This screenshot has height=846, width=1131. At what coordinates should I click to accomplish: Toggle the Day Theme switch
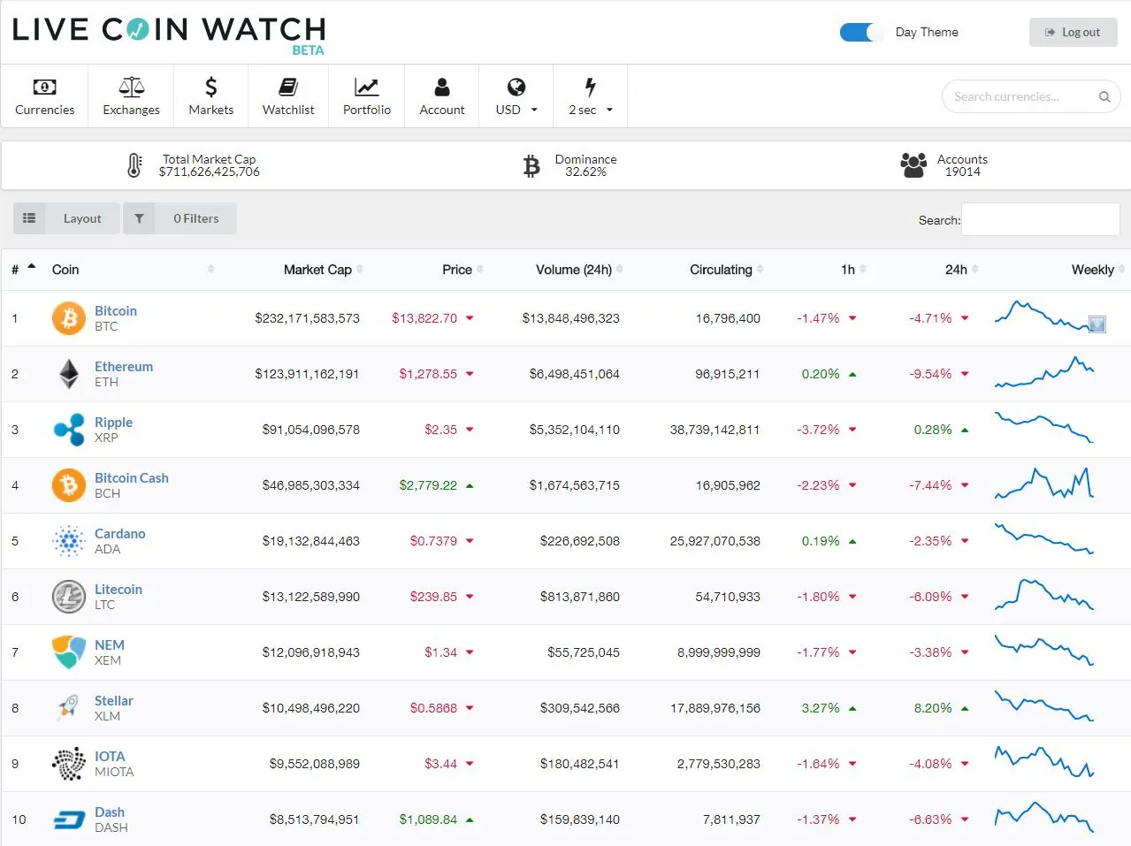click(x=861, y=33)
